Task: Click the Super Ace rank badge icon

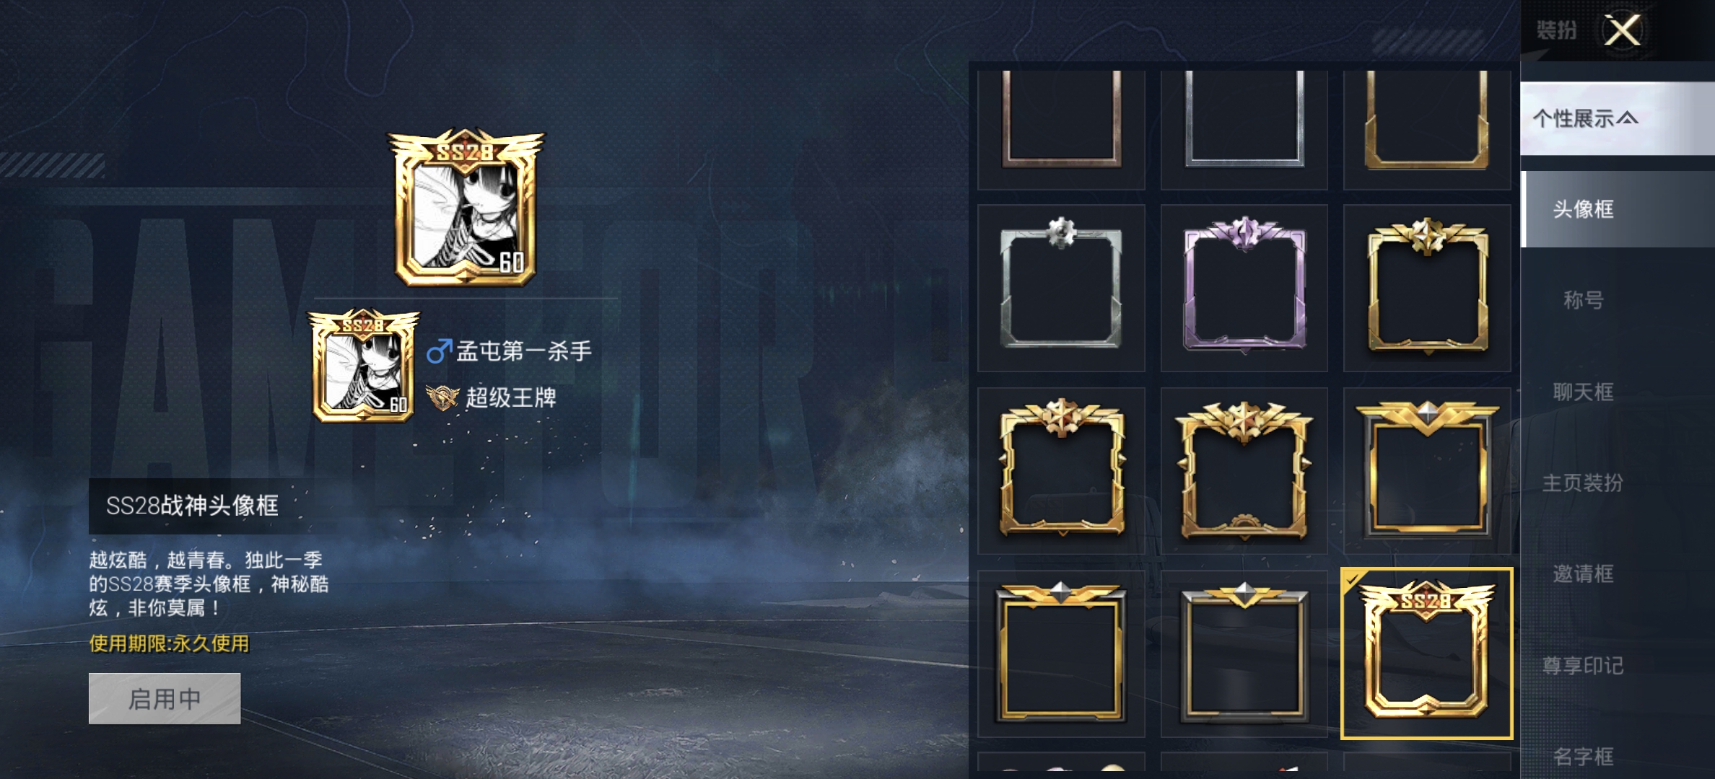Action: (x=442, y=397)
